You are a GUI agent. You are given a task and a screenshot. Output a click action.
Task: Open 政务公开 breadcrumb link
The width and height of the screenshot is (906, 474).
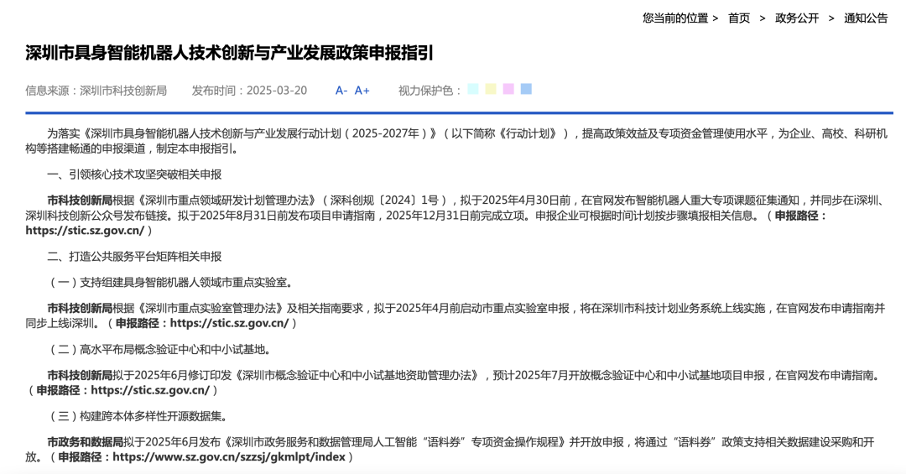[x=797, y=18]
